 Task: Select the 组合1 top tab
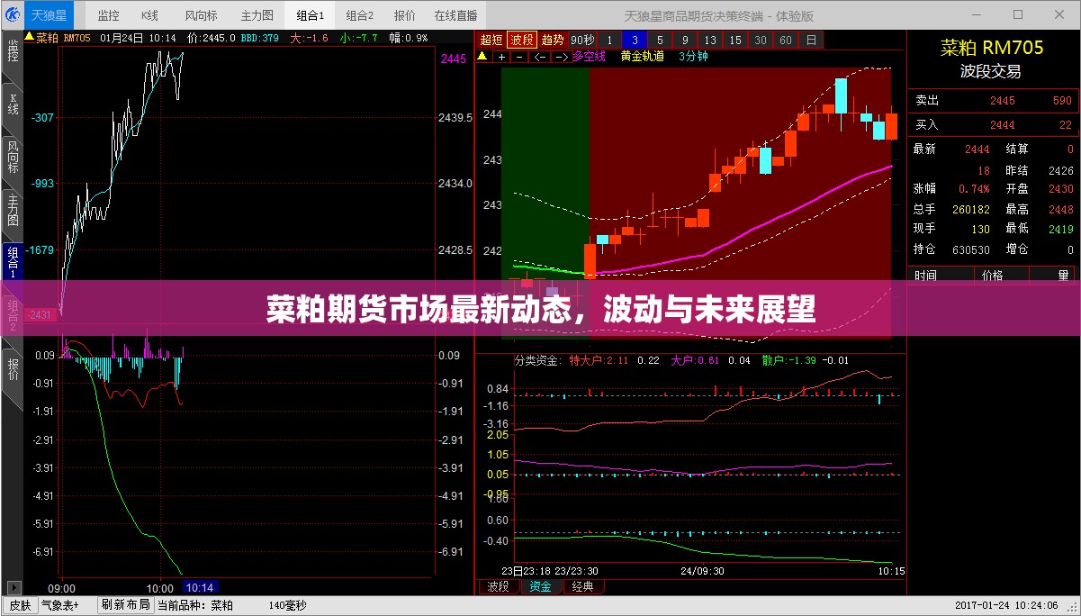coord(311,15)
